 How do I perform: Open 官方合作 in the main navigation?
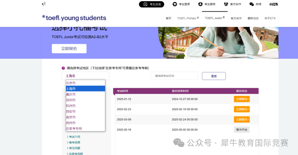pyautogui.click(x=236, y=18)
